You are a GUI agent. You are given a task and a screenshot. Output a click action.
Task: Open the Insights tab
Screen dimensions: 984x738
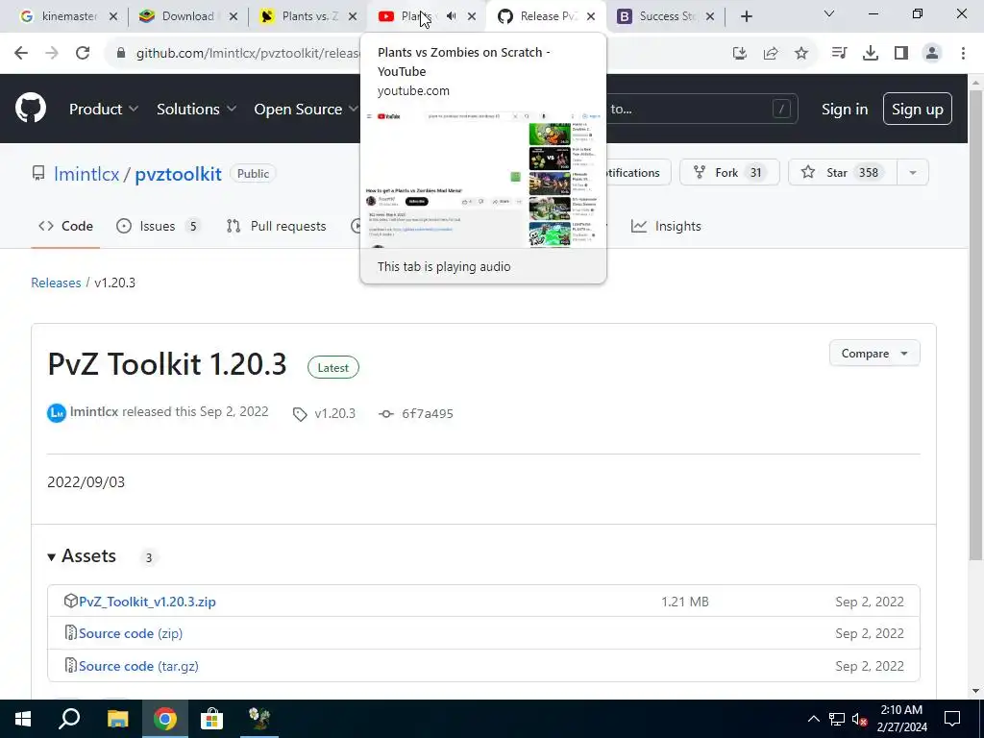point(666,226)
